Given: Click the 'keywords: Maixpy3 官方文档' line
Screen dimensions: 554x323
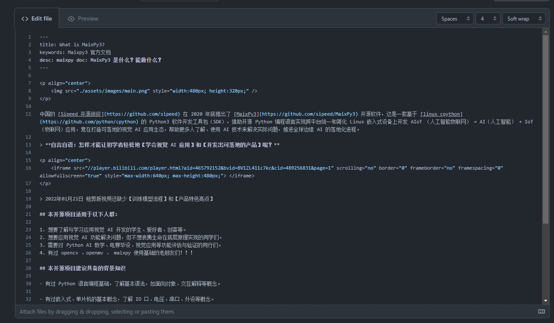Looking at the screenshot, I should pyautogui.click(x=75, y=52).
